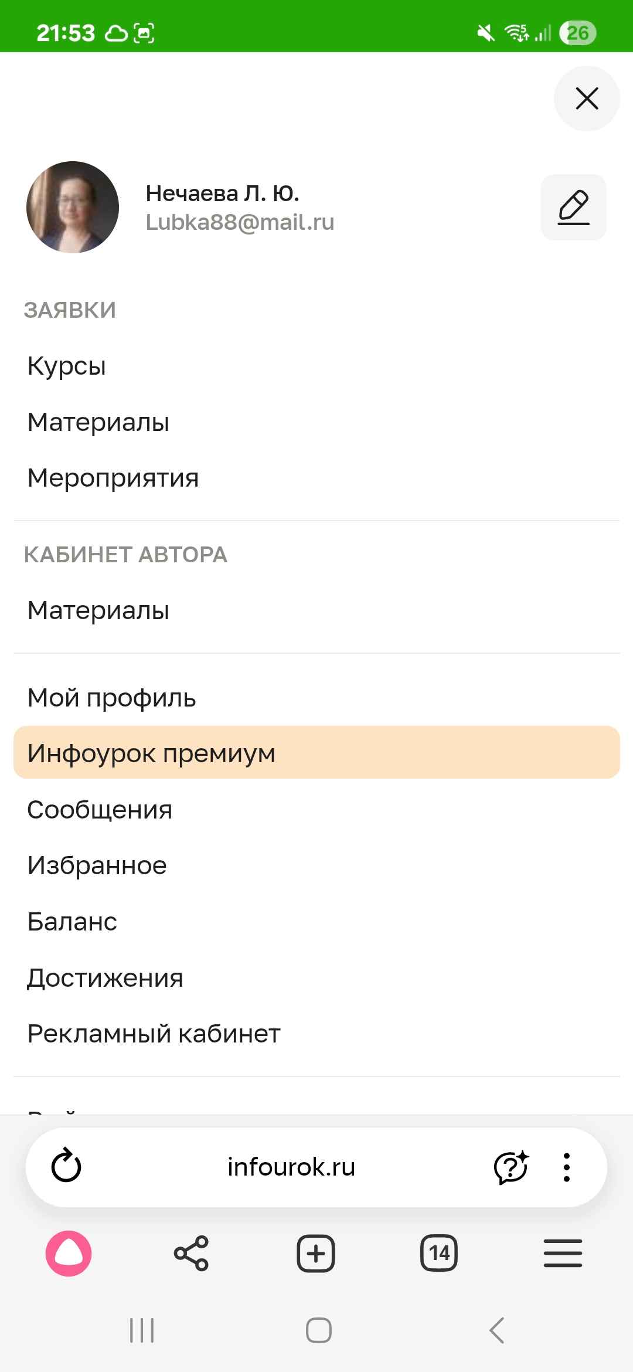Launch the Alice assistant button
633x1372 pixels.
coord(69,1254)
